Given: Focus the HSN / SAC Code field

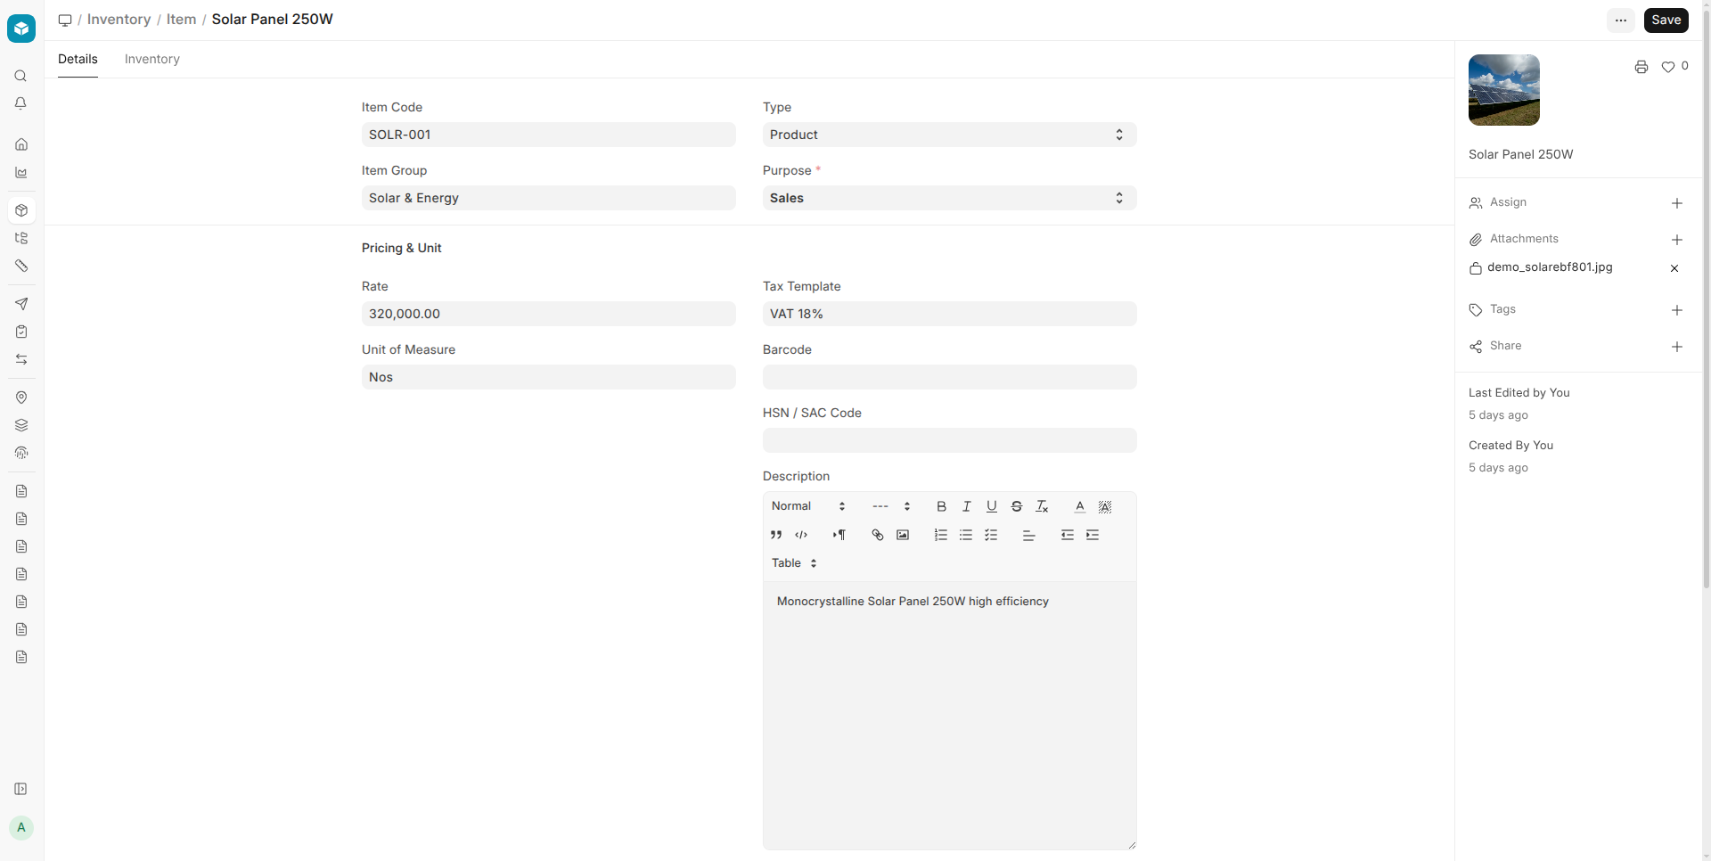Looking at the screenshot, I should coord(949,440).
